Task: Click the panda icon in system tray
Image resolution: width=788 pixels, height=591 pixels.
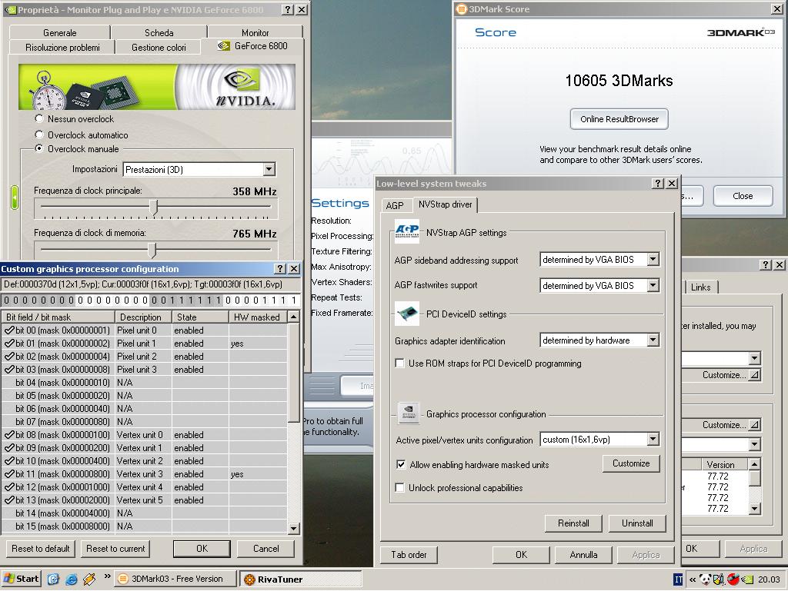Action: pyautogui.click(x=705, y=579)
